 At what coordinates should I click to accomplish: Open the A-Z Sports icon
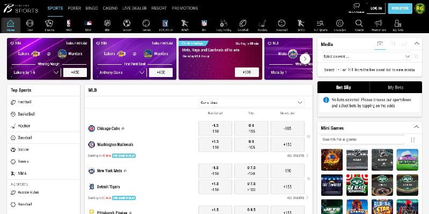point(320,25)
